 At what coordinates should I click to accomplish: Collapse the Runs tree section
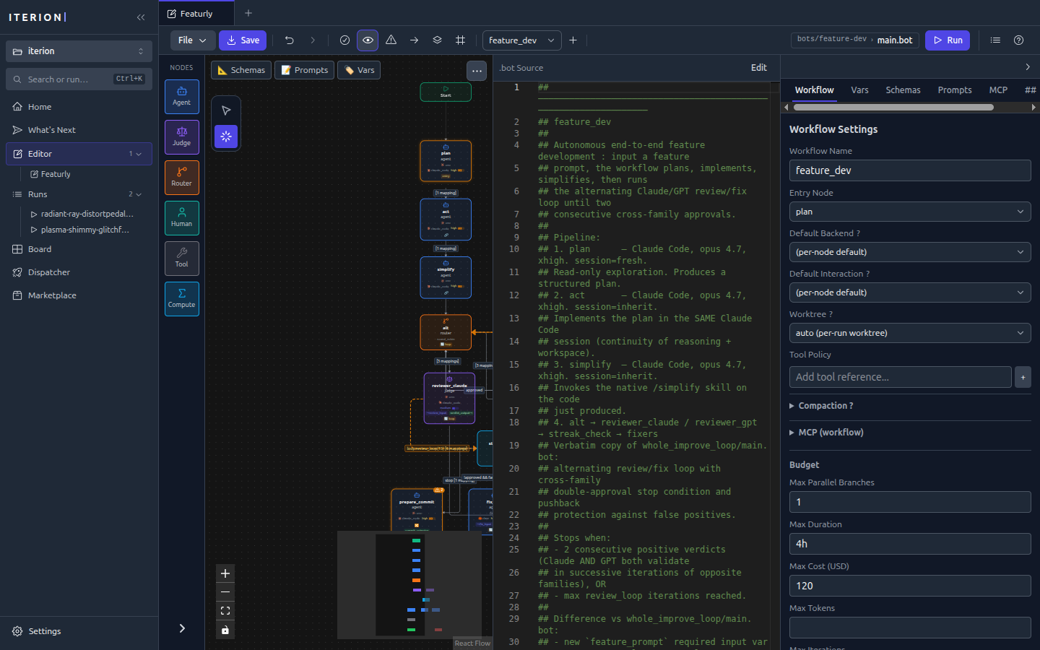139,194
